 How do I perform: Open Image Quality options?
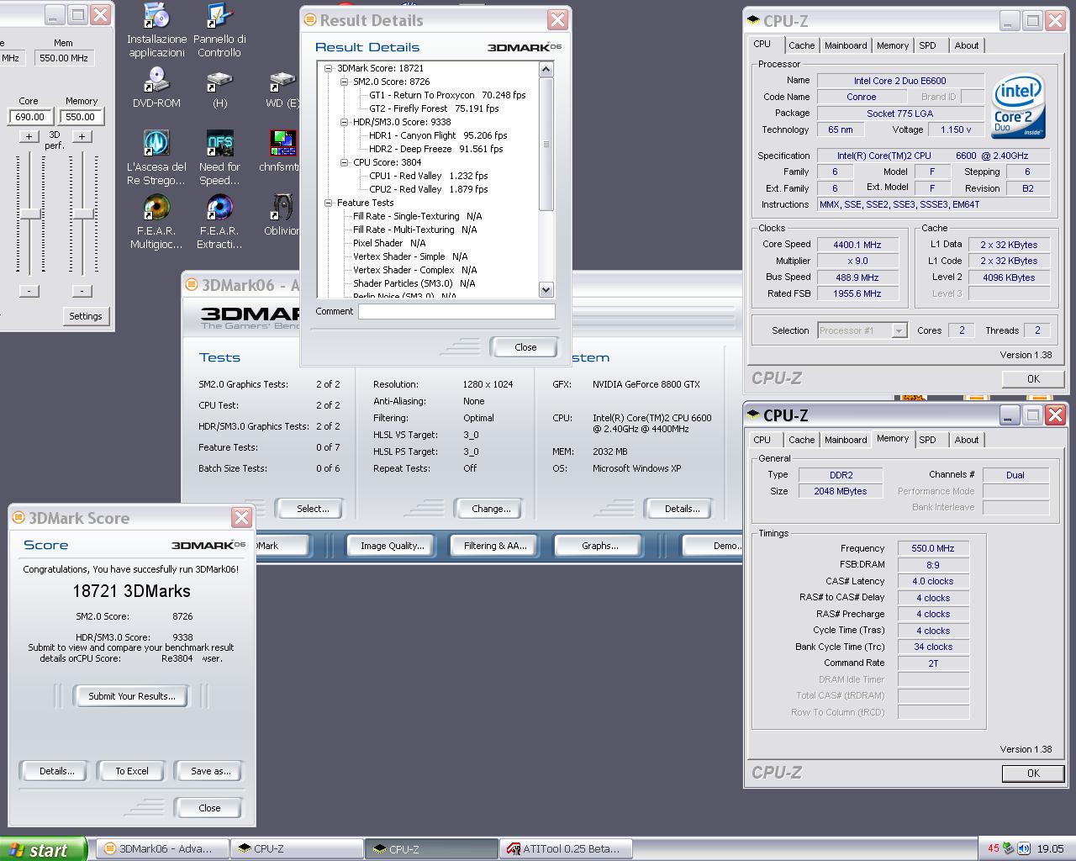coord(392,546)
